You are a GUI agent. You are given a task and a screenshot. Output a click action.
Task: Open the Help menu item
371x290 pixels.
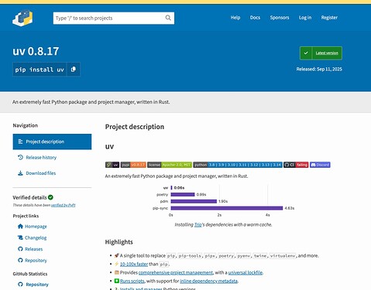click(x=235, y=18)
